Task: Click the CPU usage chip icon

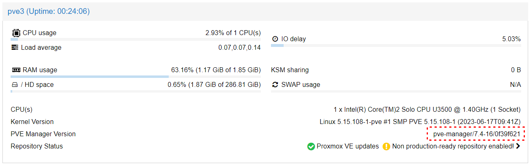Action: pos(16,33)
